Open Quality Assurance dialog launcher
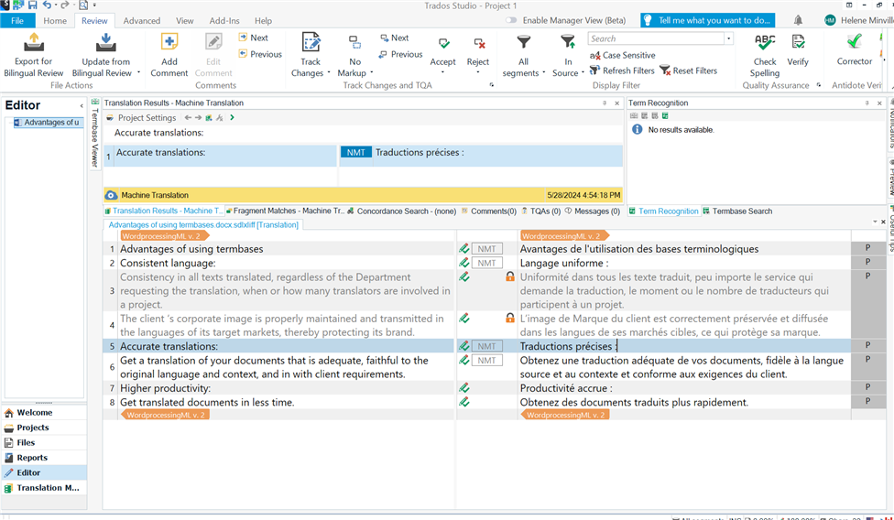 tap(819, 85)
